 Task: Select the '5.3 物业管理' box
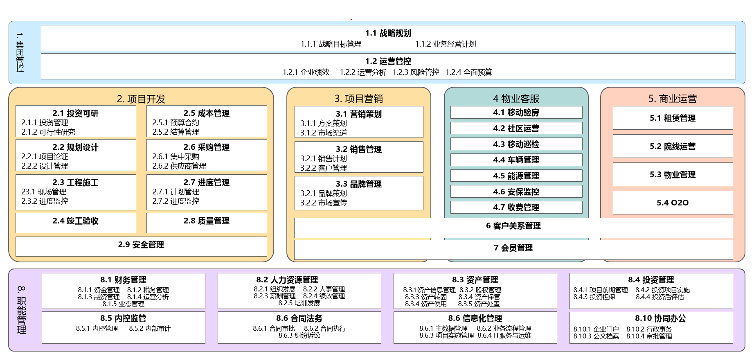[x=673, y=174]
